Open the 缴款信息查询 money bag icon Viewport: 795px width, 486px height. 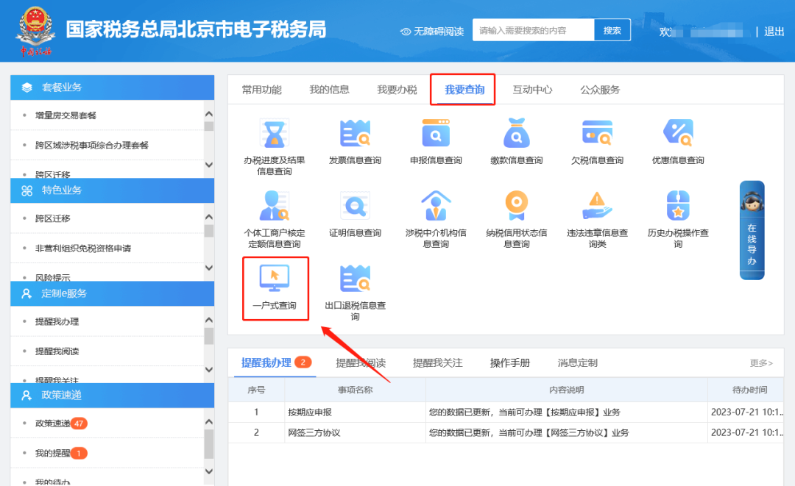517,133
